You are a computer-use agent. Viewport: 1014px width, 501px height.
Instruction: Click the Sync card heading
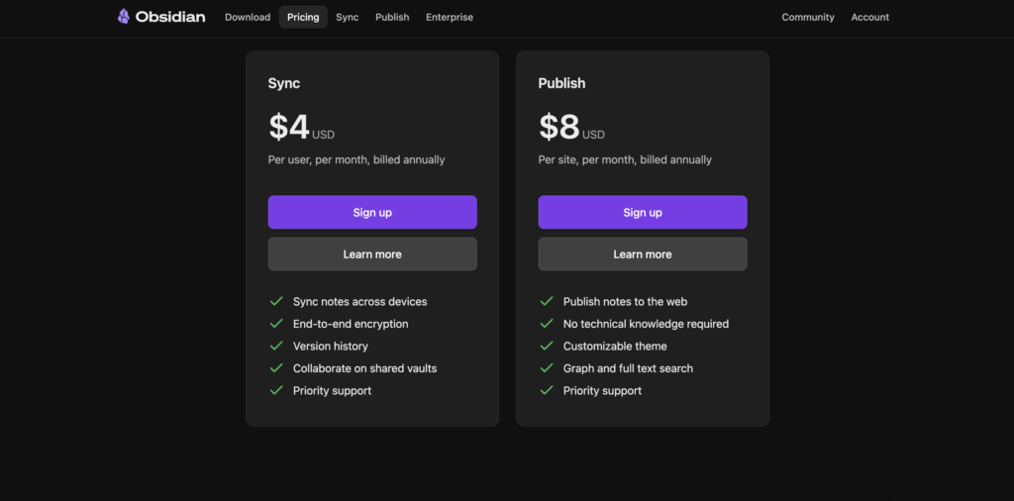tap(284, 83)
